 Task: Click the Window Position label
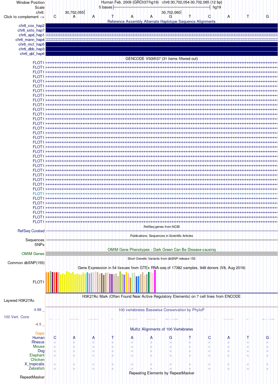(x=30, y=2)
